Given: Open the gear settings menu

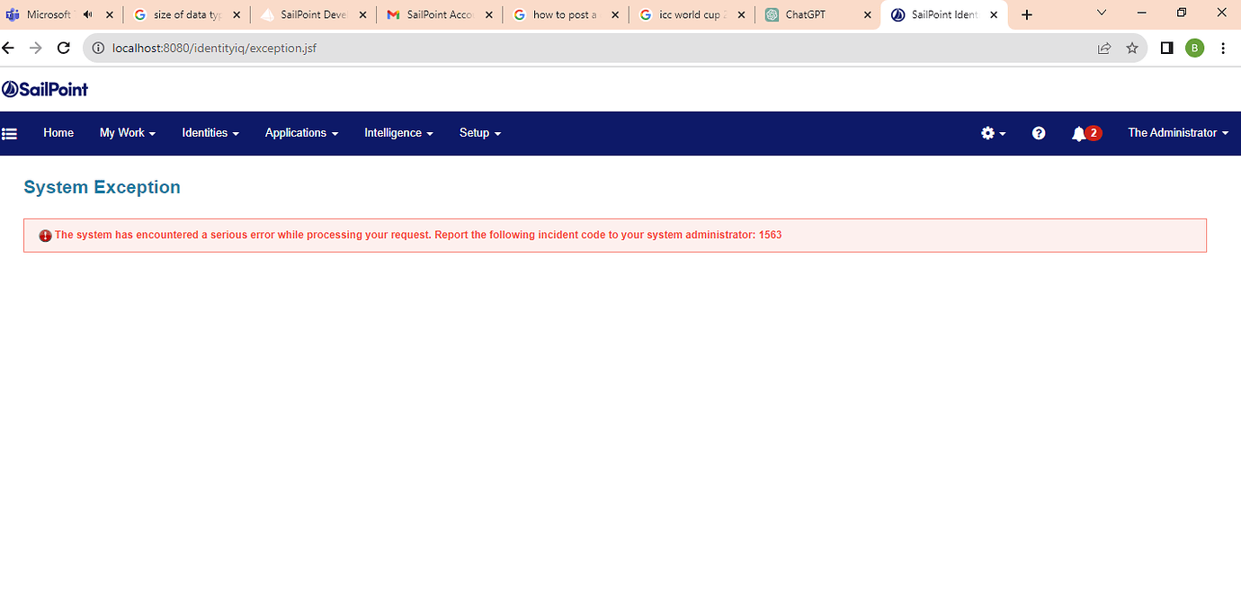Looking at the screenshot, I should (x=989, y=133).
